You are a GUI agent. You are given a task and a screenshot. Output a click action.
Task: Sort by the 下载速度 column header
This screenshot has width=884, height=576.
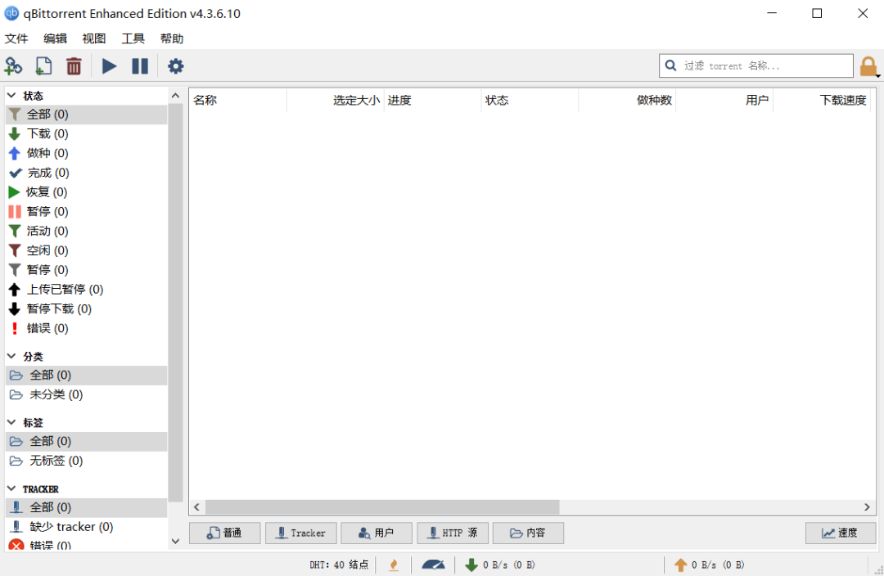pos(822,101)
